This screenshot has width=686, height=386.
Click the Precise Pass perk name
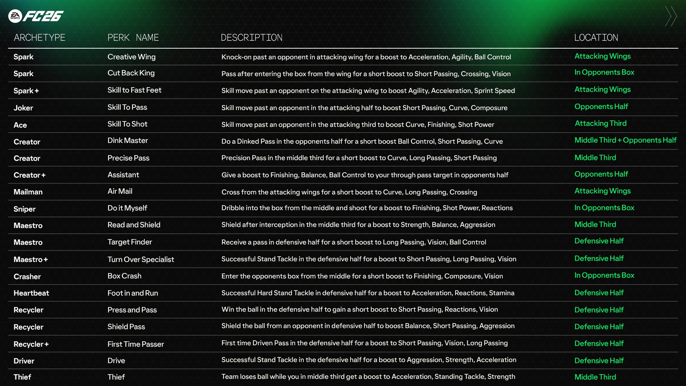click(128, 158)
